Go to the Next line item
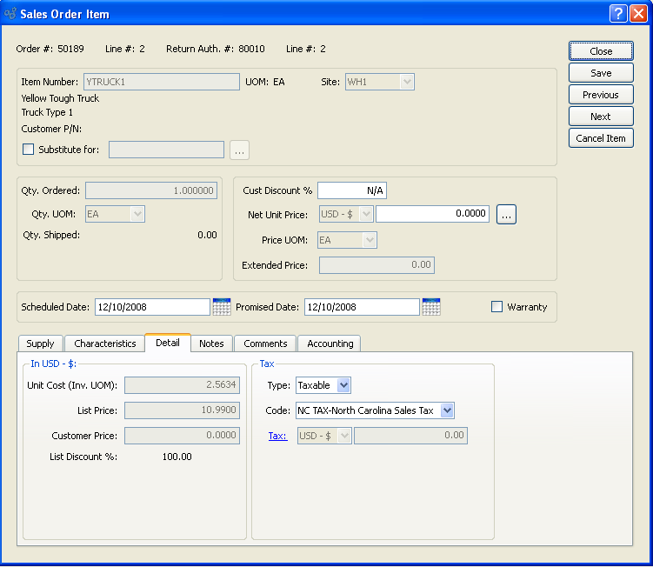Screen dimensions: 653x567 [601, 117]
